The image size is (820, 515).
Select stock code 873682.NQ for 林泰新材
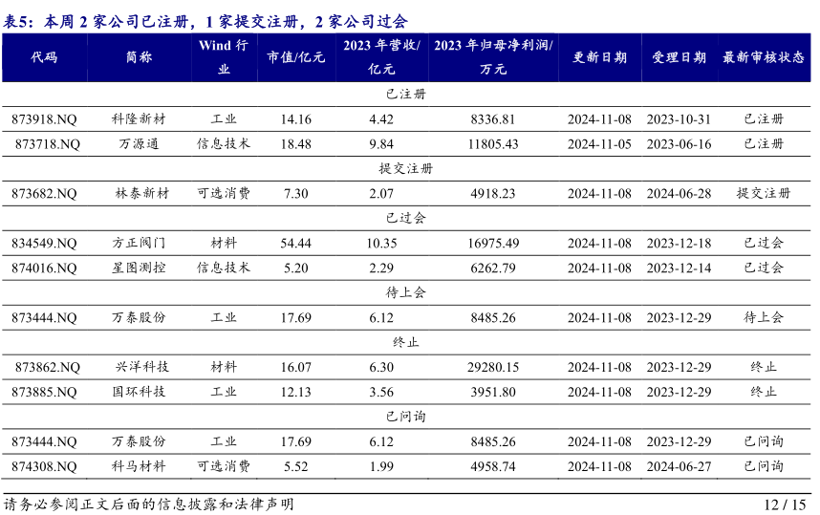[x=44, y=193]
